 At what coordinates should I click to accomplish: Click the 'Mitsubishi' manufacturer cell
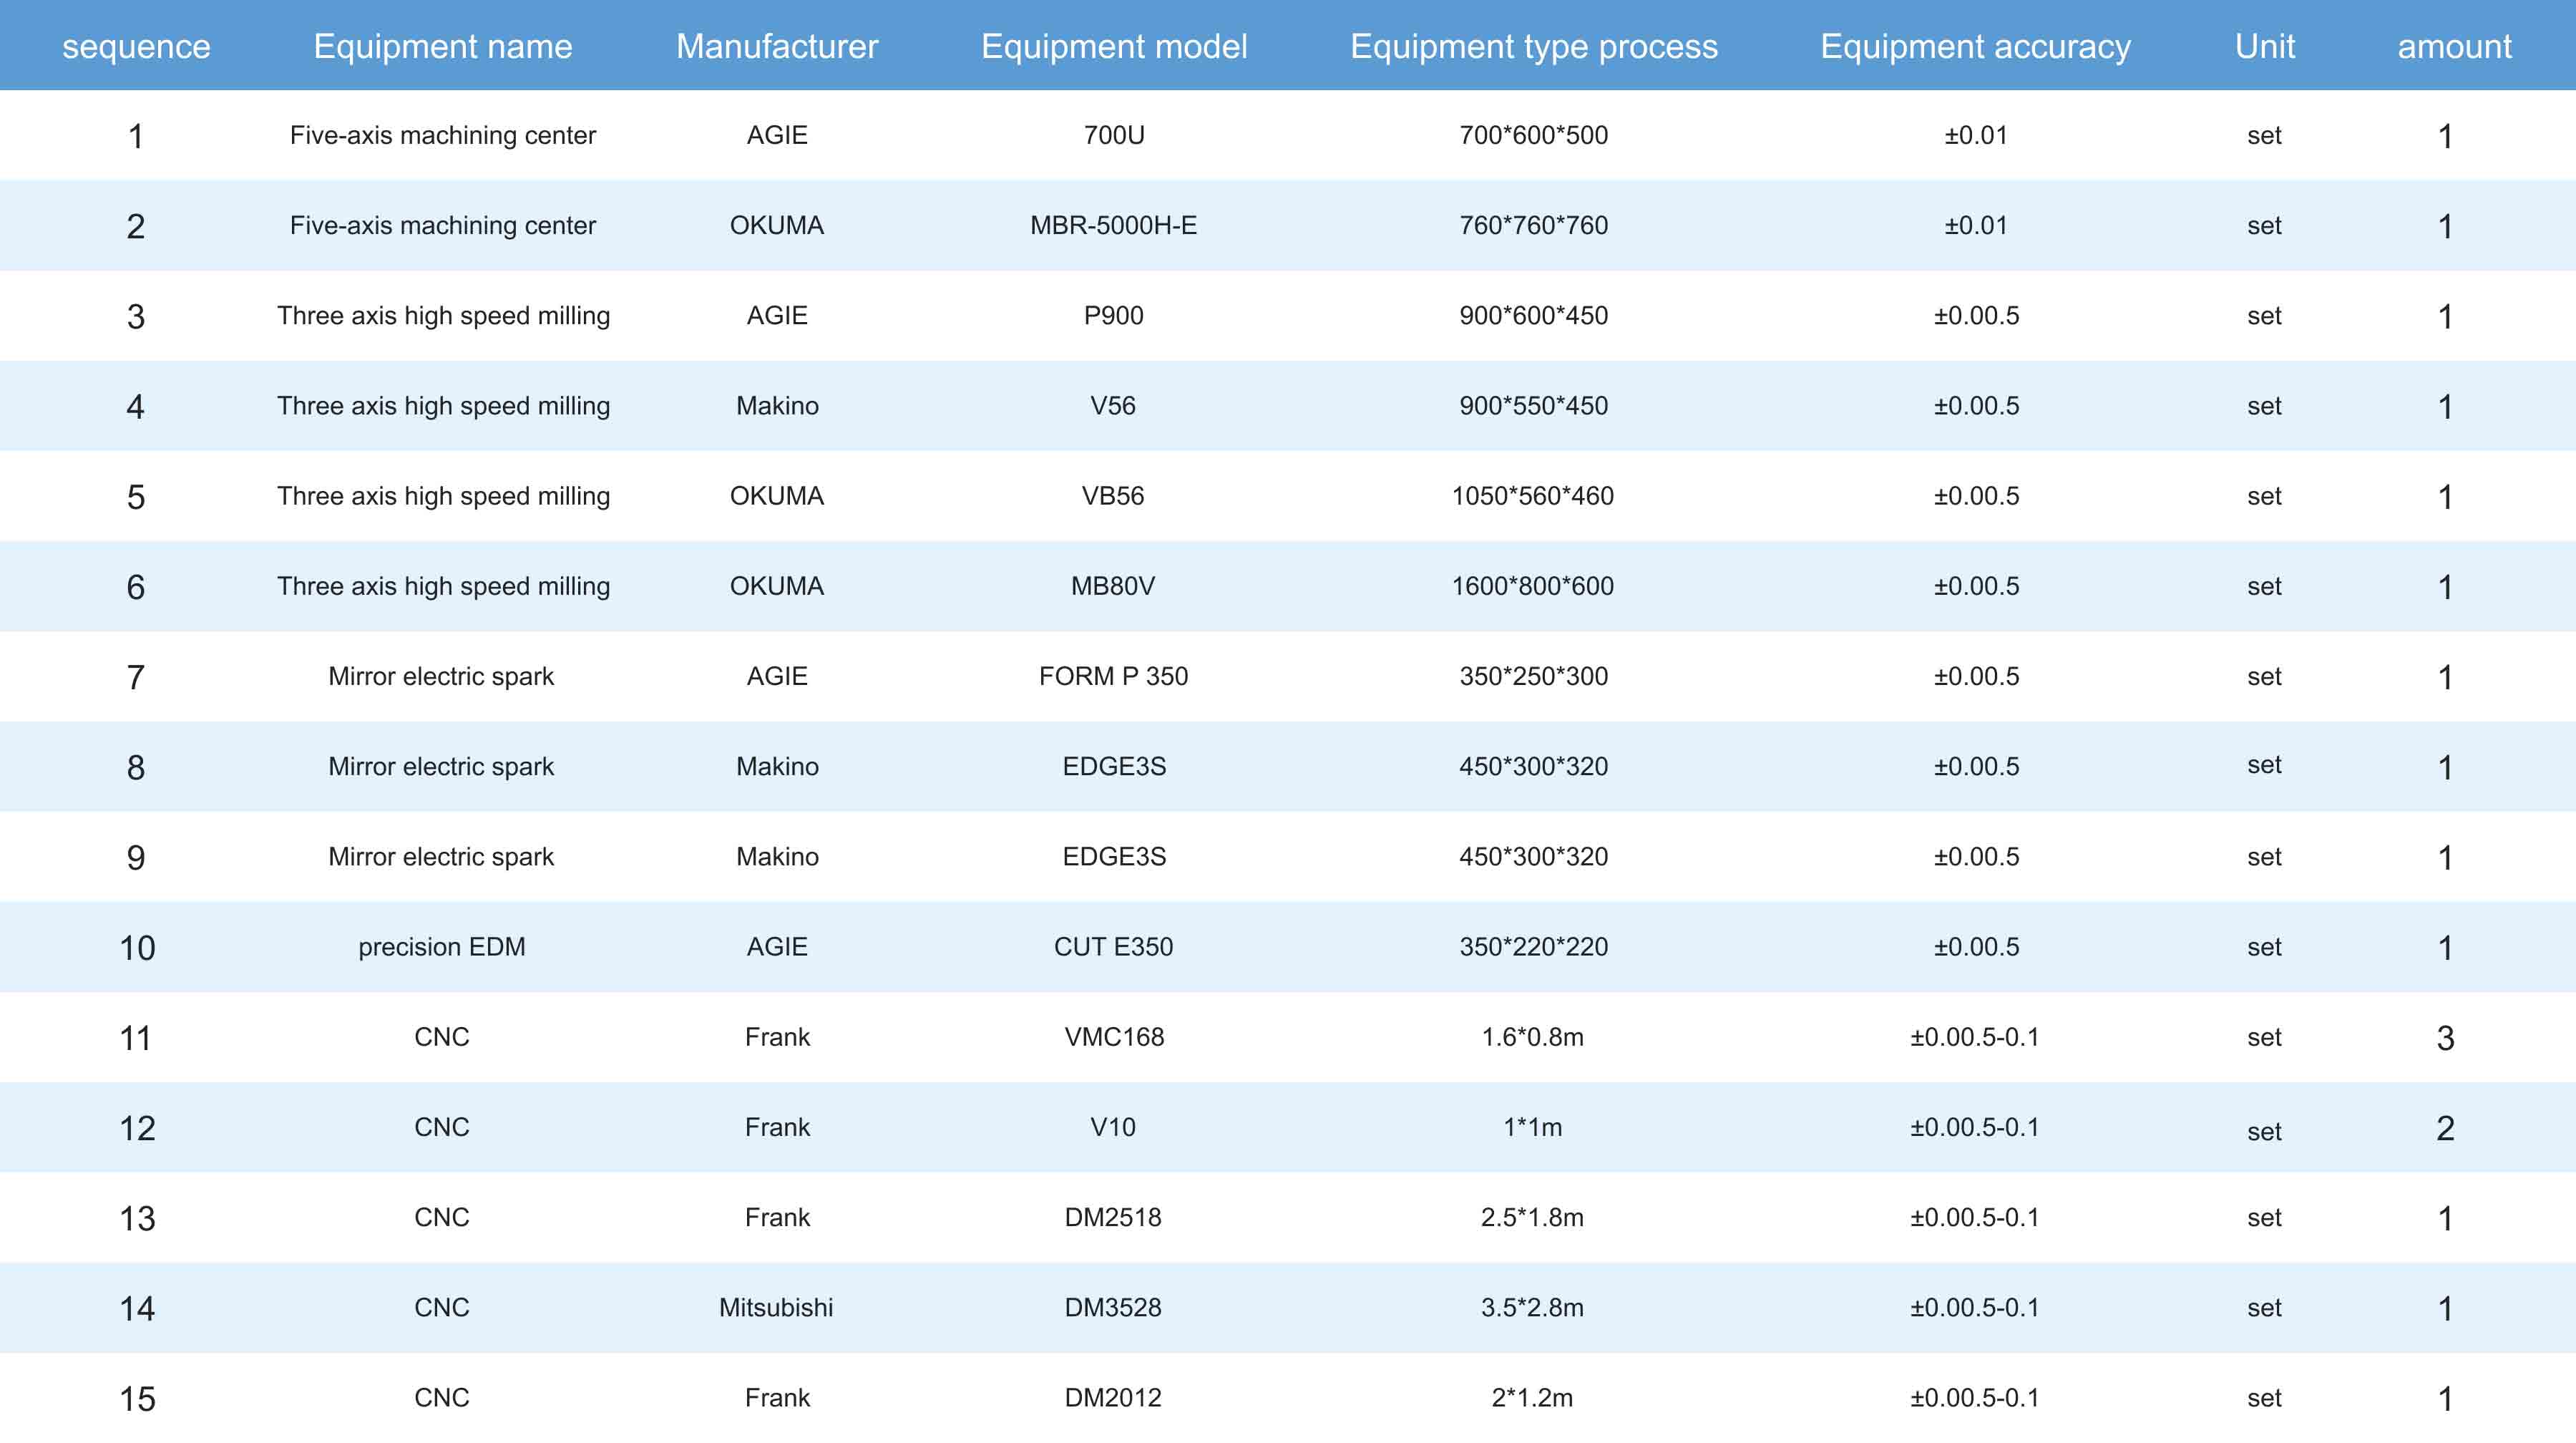pos(776,1307)
